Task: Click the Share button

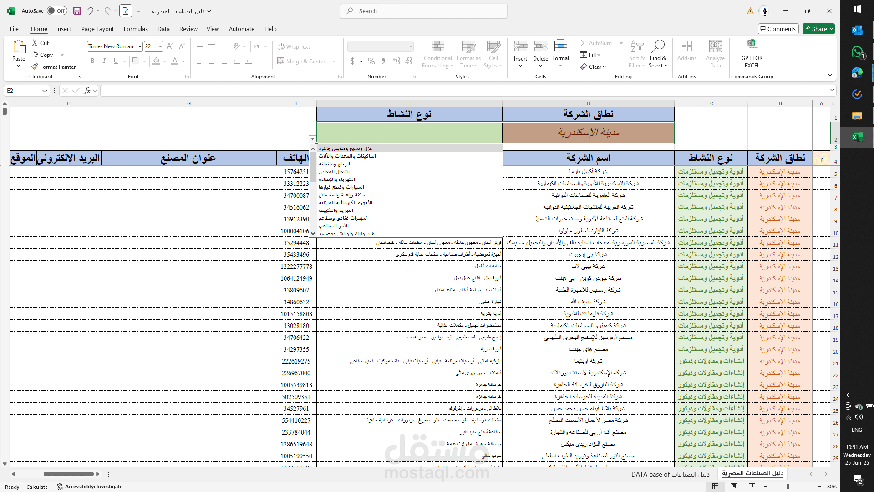Action: [x=818, y=29]
